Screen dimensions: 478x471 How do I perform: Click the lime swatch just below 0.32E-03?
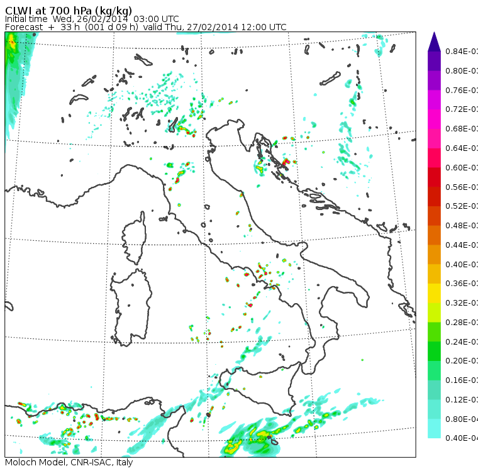[x=434, y=313]
